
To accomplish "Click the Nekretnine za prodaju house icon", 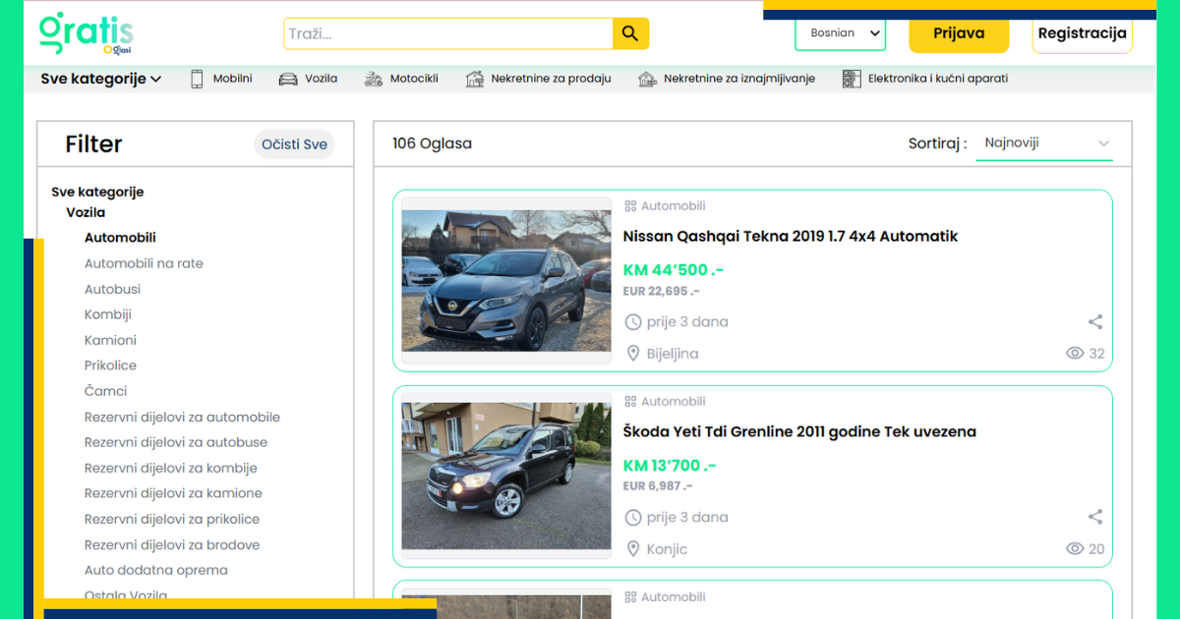I will pyautogui.click(x=475, y=79).
